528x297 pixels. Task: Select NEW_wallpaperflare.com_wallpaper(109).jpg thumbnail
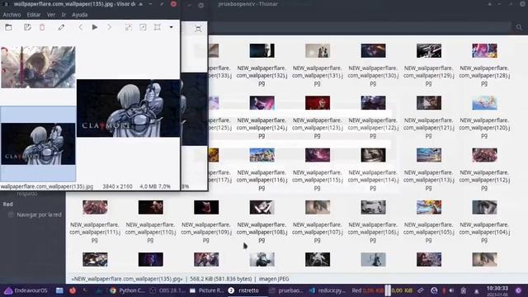pyautogui.click(x=206, y=207)
